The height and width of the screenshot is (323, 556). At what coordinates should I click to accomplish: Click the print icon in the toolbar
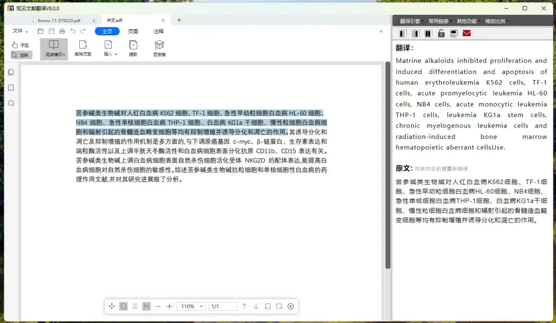62,30
